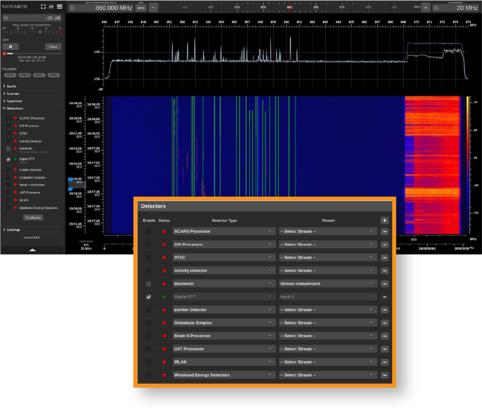Pause the DVR recording
This screenshot has height=415, width=482.
click(10, 47)
